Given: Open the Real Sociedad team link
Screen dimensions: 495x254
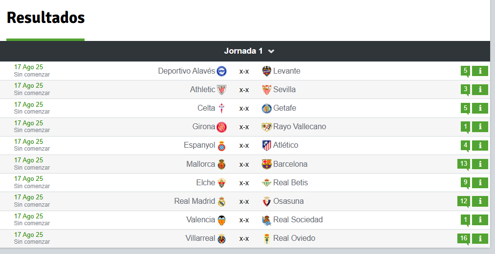Looking at the screenshot, I should click(x=298, y=220).
